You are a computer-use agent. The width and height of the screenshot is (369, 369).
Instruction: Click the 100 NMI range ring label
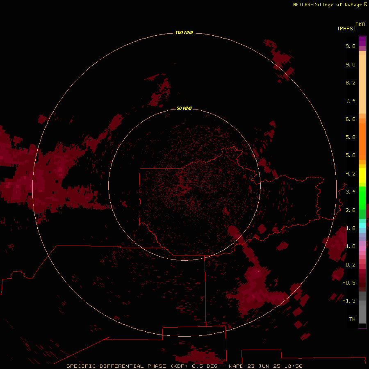pos(184,32)
